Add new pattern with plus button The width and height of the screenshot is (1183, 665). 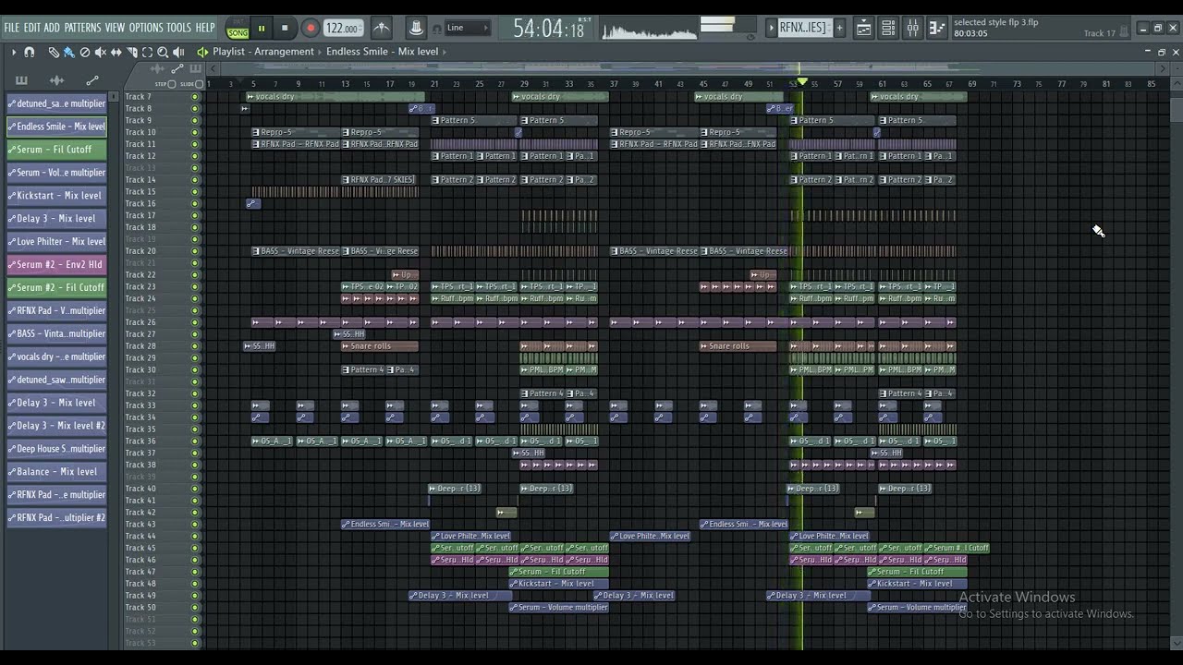[839, 28]
